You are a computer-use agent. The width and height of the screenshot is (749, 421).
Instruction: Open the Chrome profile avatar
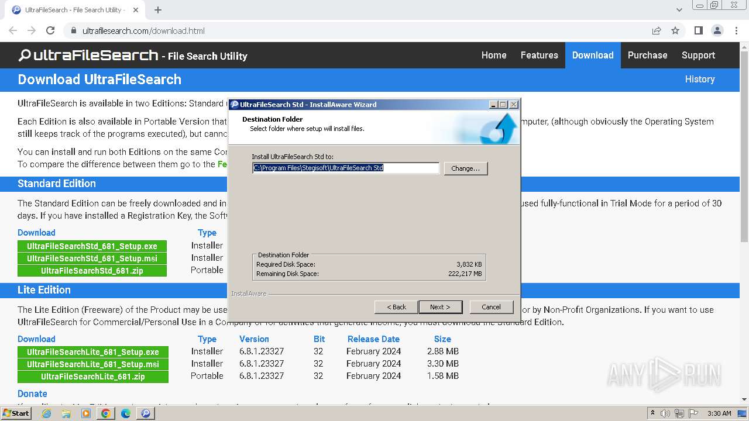[x=717, y=30]
